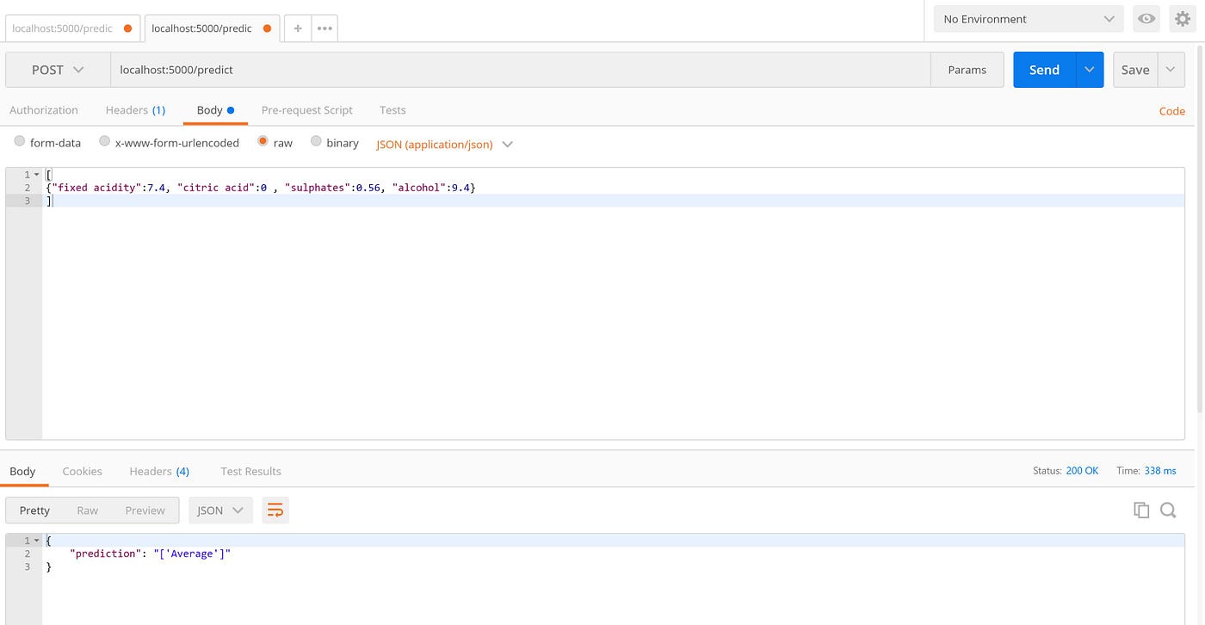Open the POST method dropdown

click(57, 70)
